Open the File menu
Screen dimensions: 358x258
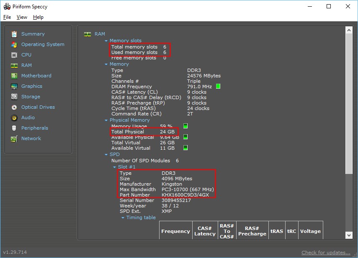click(7, 17)
